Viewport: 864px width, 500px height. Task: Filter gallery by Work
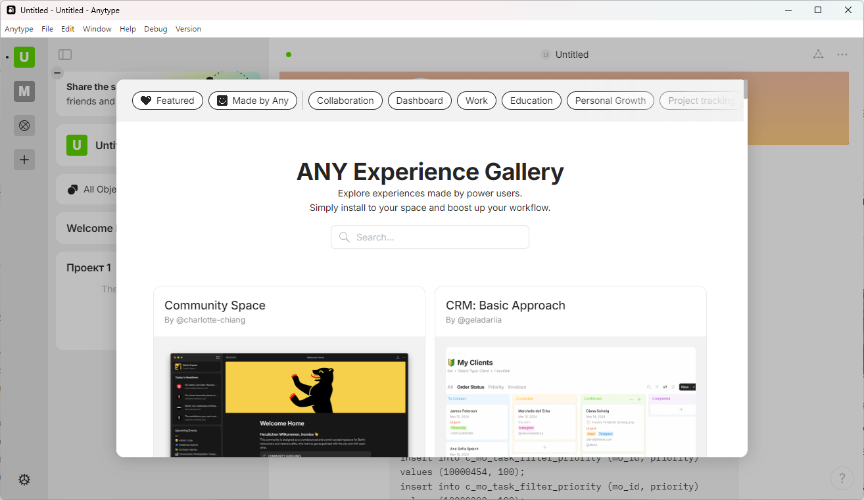coord(477,101)
